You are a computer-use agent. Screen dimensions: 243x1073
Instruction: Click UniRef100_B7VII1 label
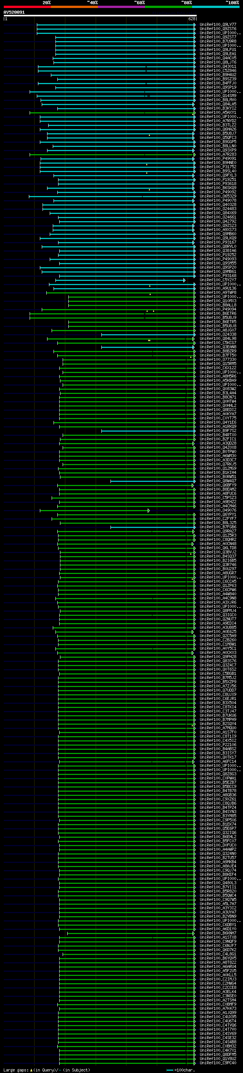coord(218,887)
